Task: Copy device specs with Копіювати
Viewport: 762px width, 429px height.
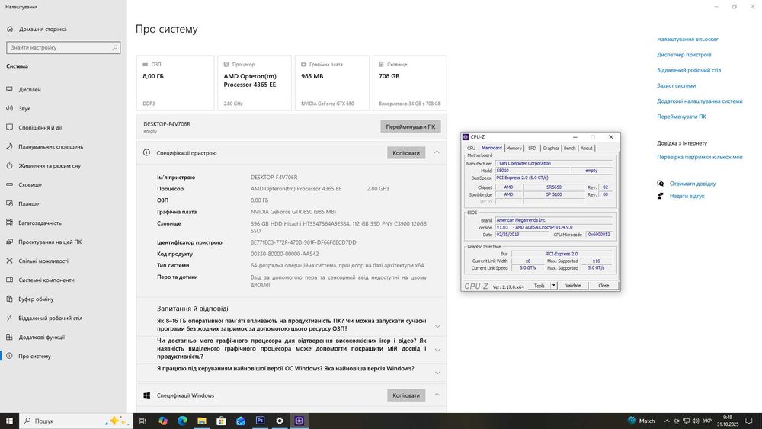Action: click(x=406, y=152)
